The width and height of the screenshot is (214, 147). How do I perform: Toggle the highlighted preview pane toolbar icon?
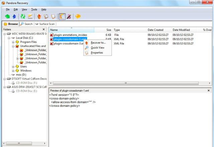[62, 16]
